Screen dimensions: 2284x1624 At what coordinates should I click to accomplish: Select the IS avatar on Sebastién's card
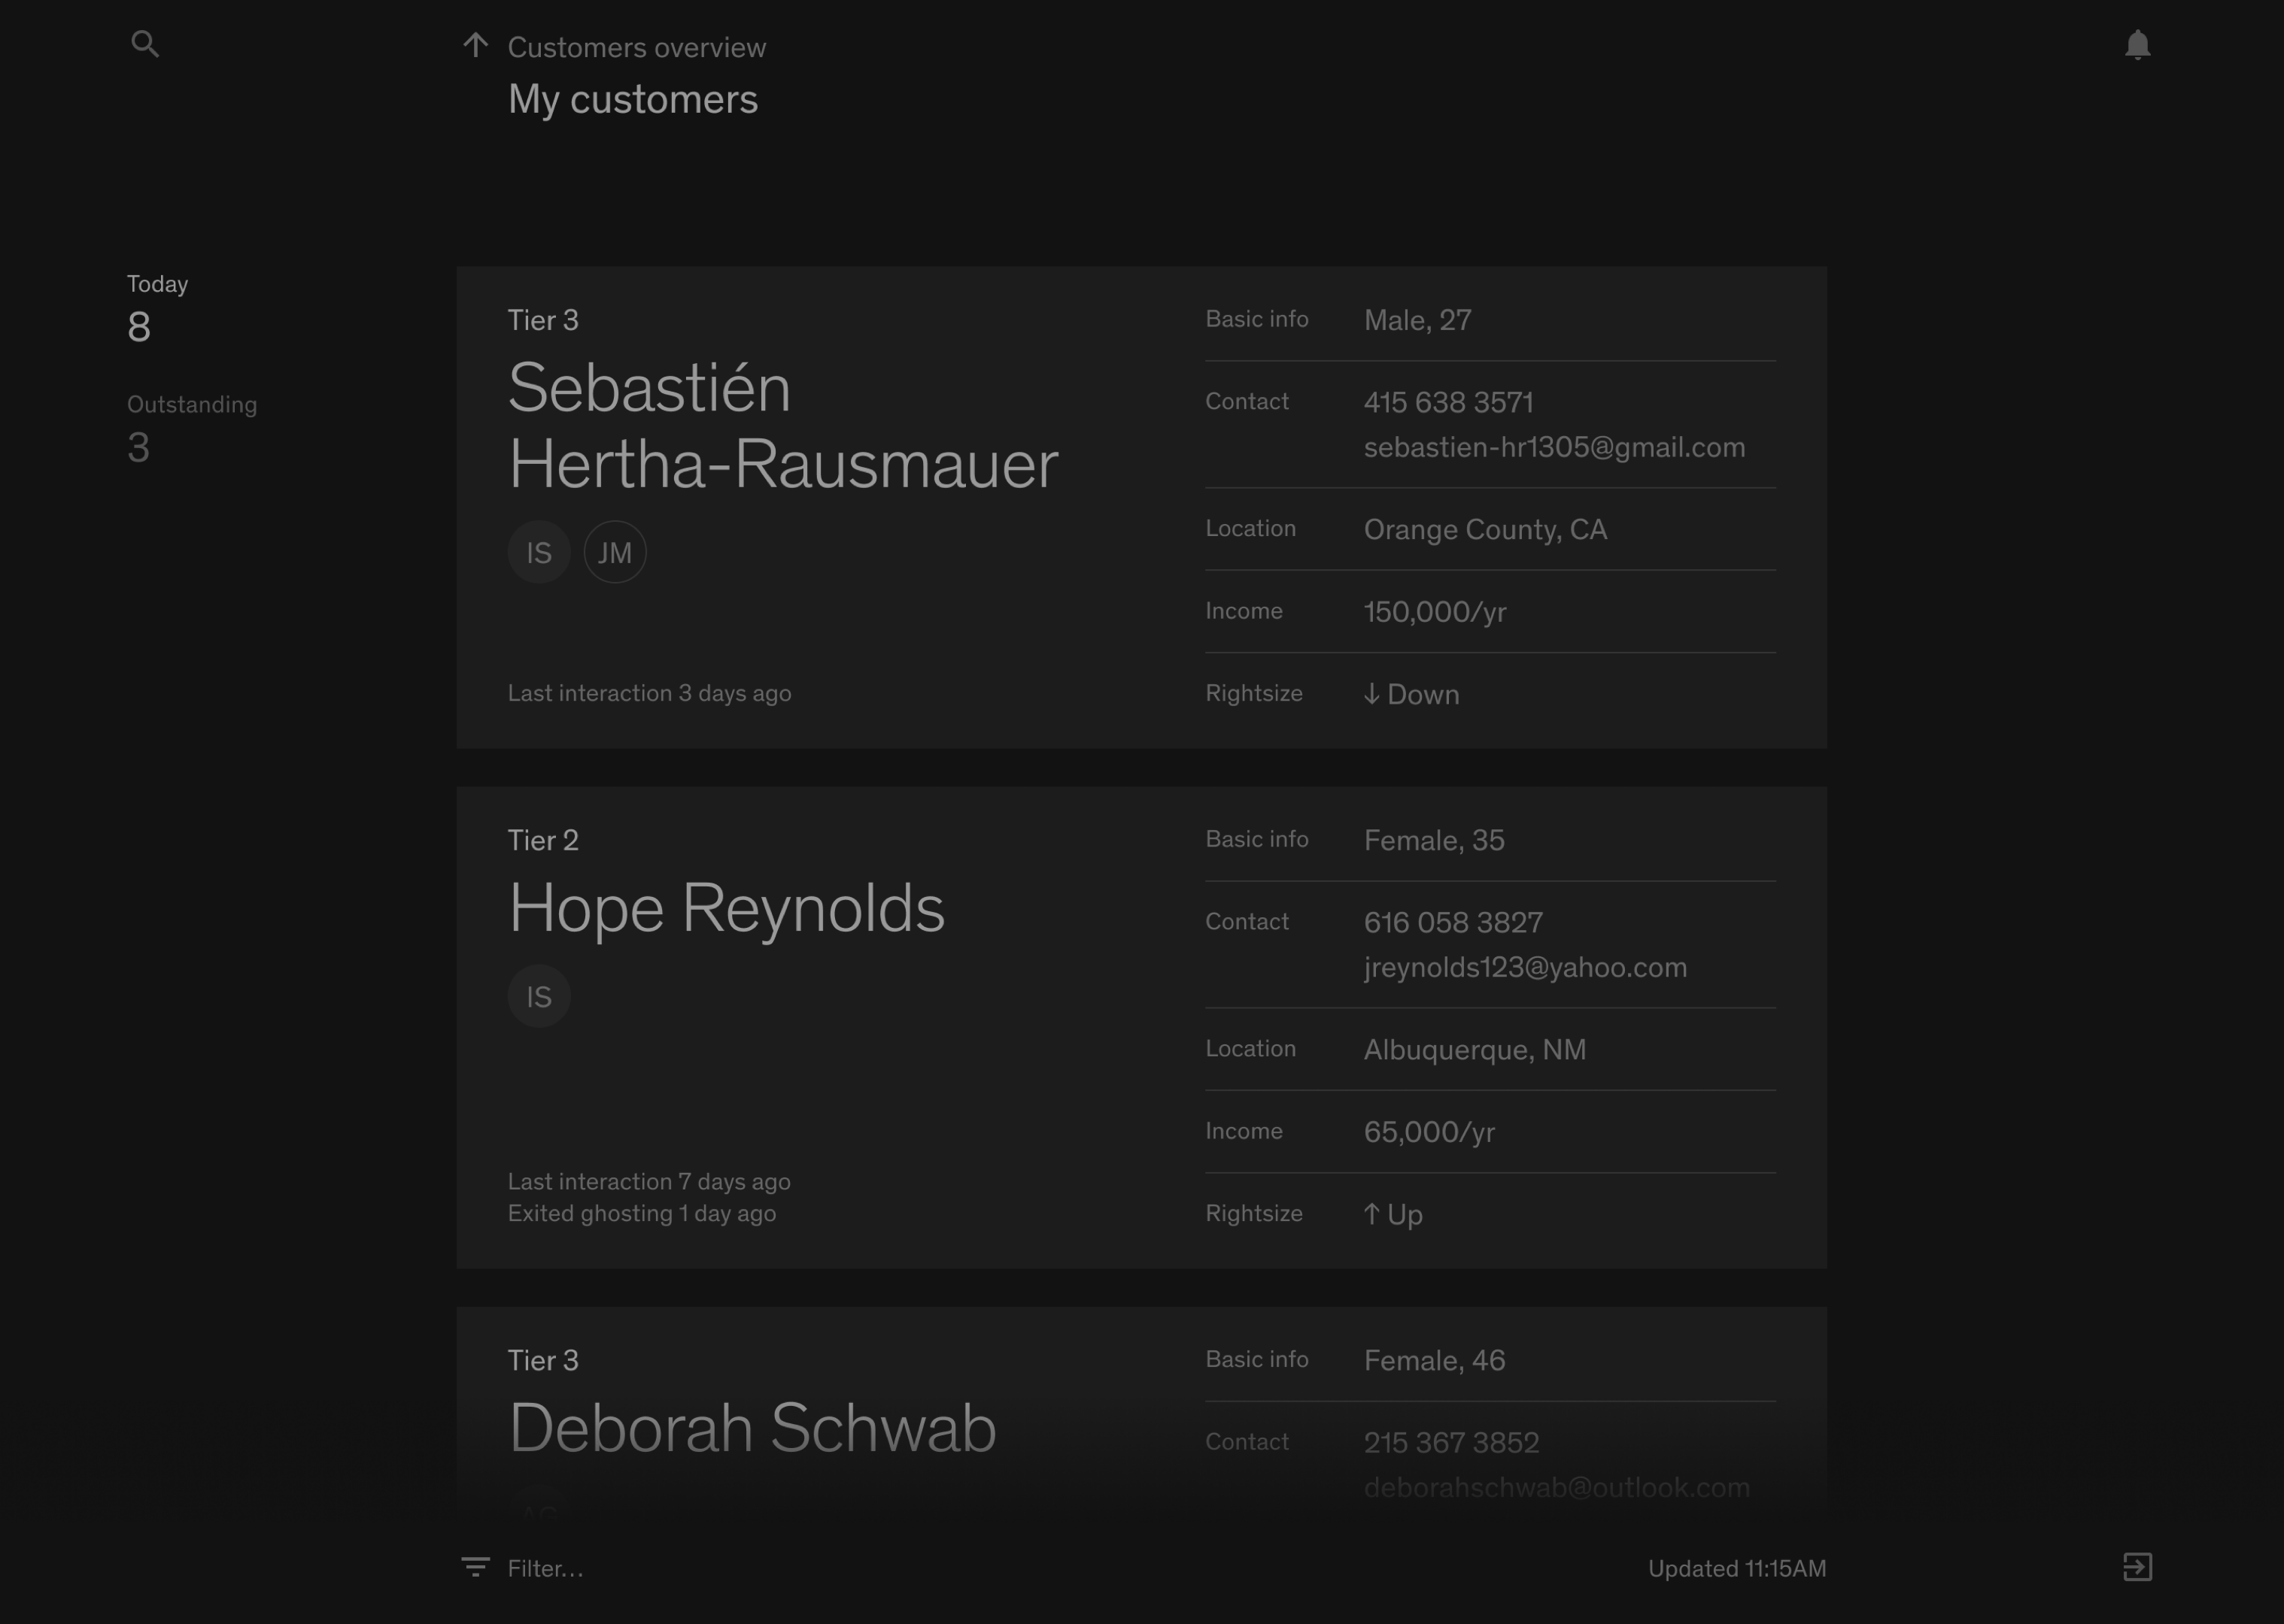pos(539,552)
